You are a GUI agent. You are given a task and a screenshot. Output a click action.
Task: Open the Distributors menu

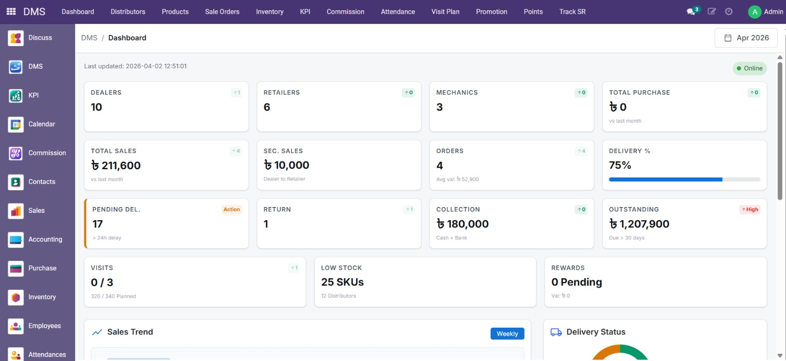click(x=128, y=12)
